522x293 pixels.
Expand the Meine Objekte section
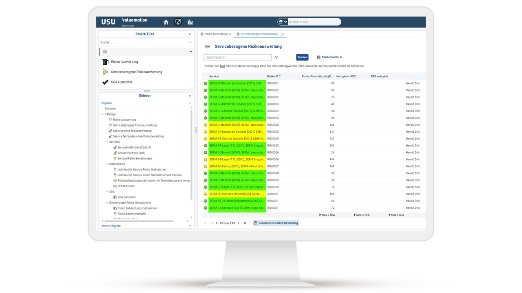pyautogui.click(x=190, y=226)
